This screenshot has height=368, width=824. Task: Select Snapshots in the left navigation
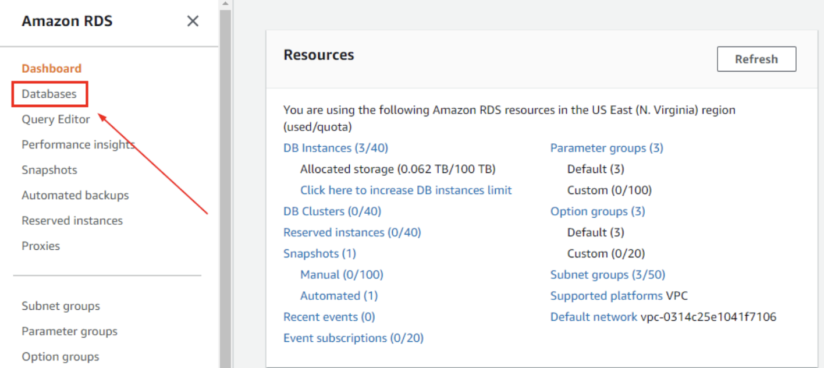coord(49,170)
